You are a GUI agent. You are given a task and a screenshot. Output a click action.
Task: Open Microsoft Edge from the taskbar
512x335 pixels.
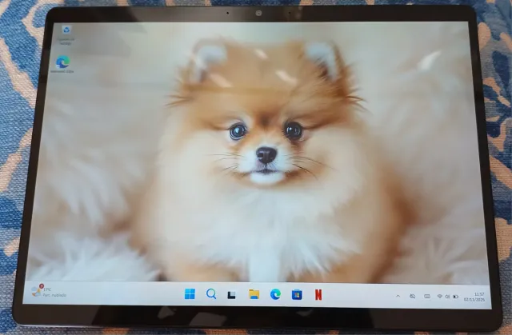click(275, 294)
